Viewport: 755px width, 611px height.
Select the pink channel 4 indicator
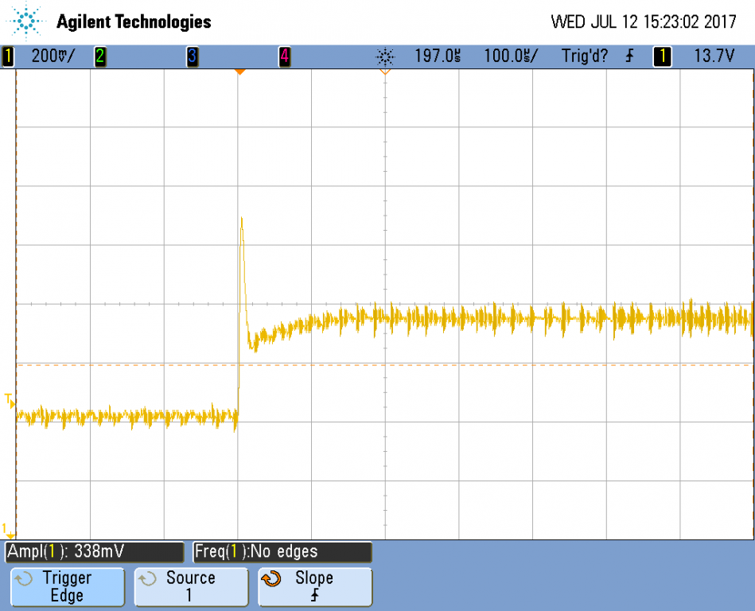point(285,56)
